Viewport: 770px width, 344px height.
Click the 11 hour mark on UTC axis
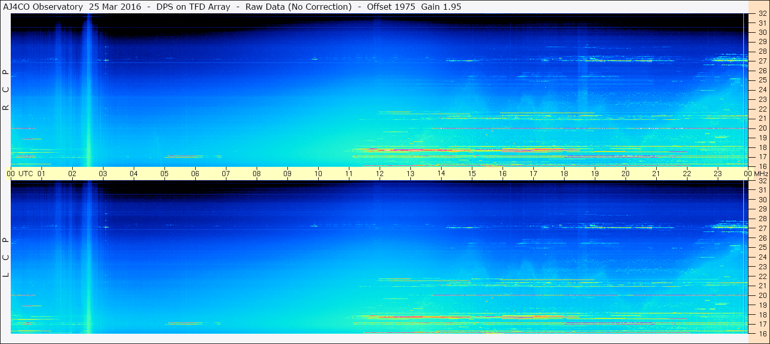click(349, 174)
